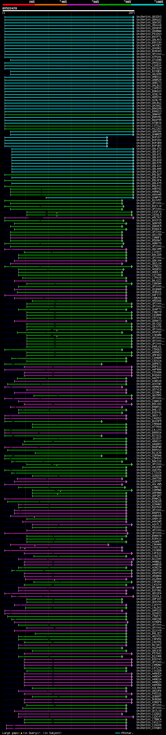Click hit label UniRef100_B9IPT1
This screenshot has width=166, height=735.
149,37
